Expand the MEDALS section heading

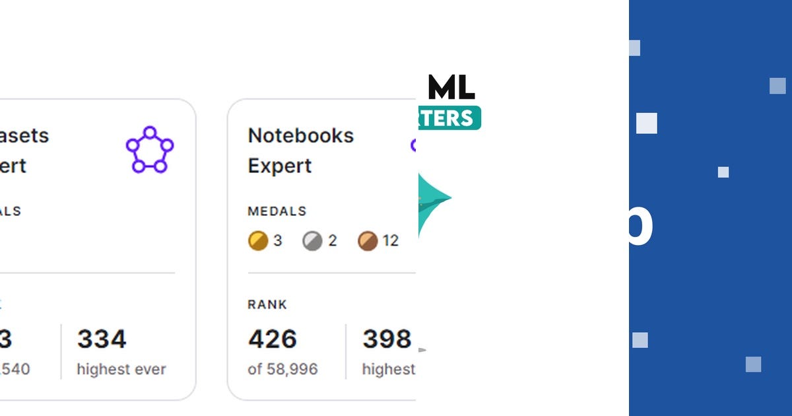click(x=277, y=211)
